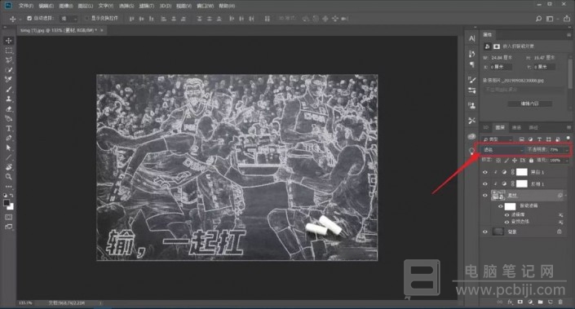This screenshot has height=309, width=575.
Task: Select the Clone Stamp tool
Action: [8, 99]
